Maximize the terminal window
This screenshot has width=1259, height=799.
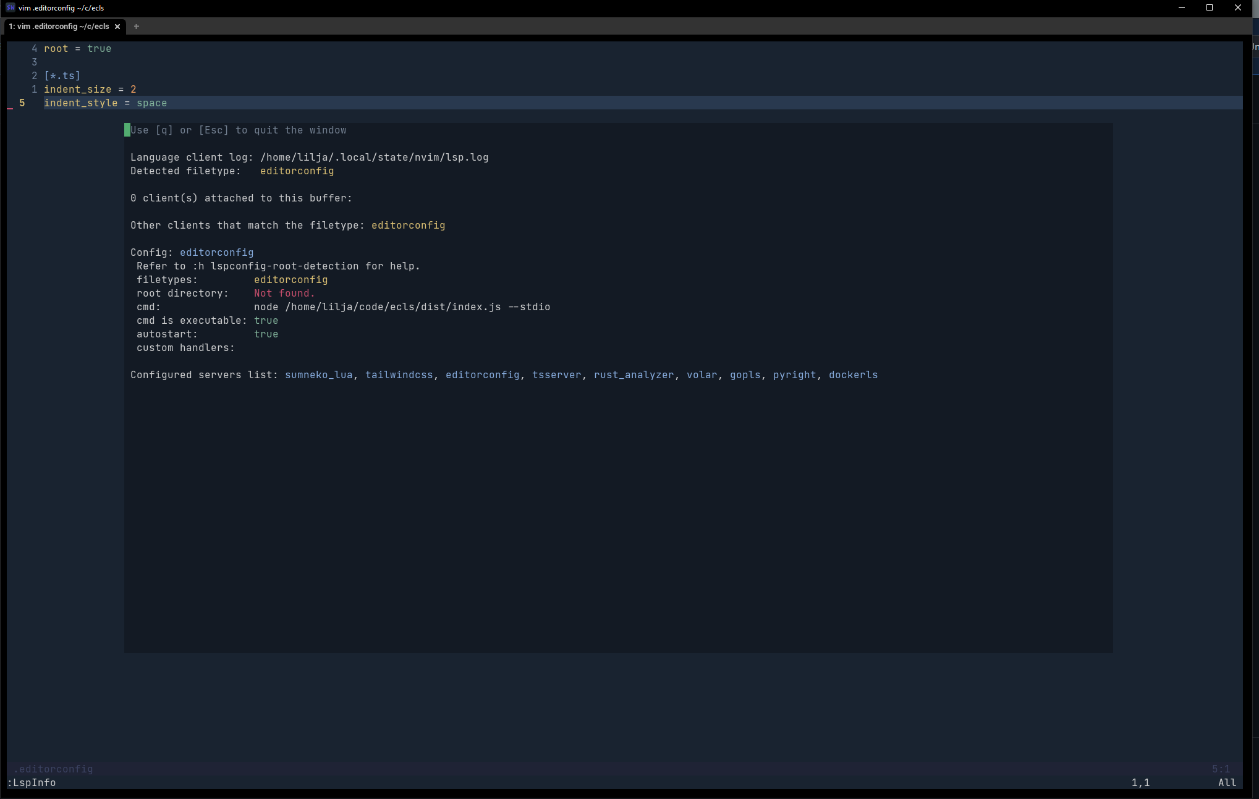[1210, 7]
